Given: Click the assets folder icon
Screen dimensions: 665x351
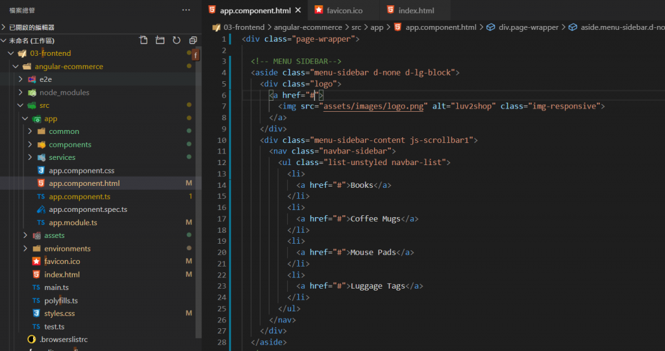Looking at the screenshot, I should point(36,235).
